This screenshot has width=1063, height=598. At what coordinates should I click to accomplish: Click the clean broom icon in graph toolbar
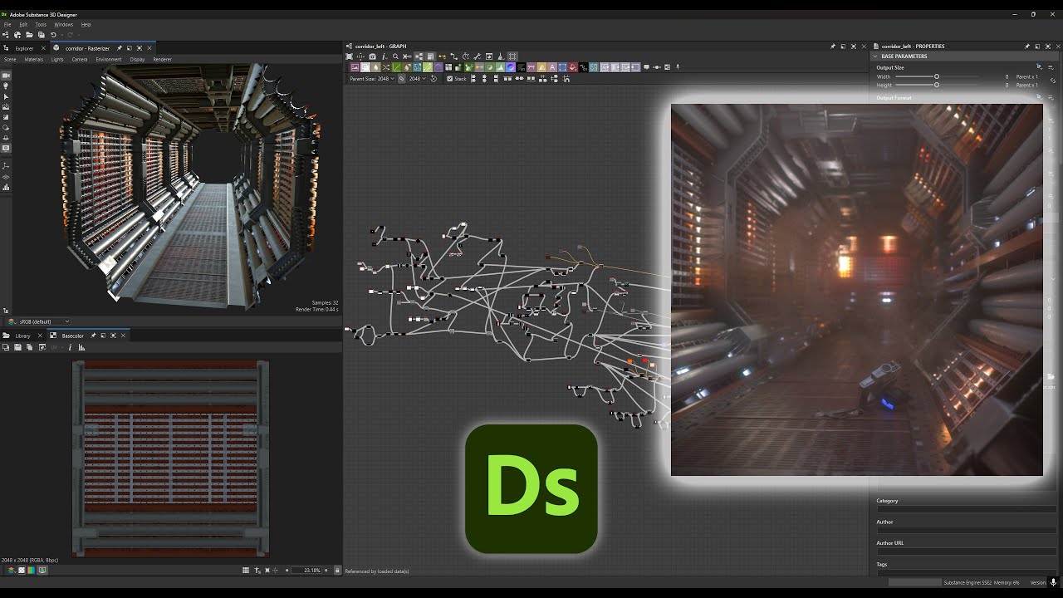click(501, 56)
